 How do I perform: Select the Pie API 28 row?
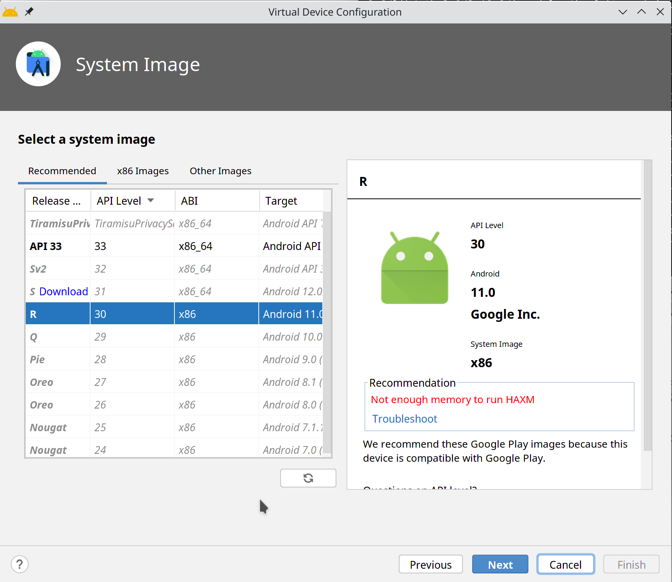click(x=156, y=359)
